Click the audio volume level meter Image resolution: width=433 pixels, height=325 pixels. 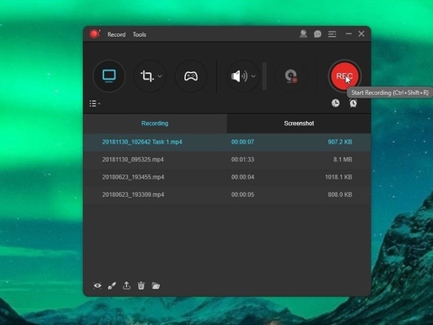[264, 76]
